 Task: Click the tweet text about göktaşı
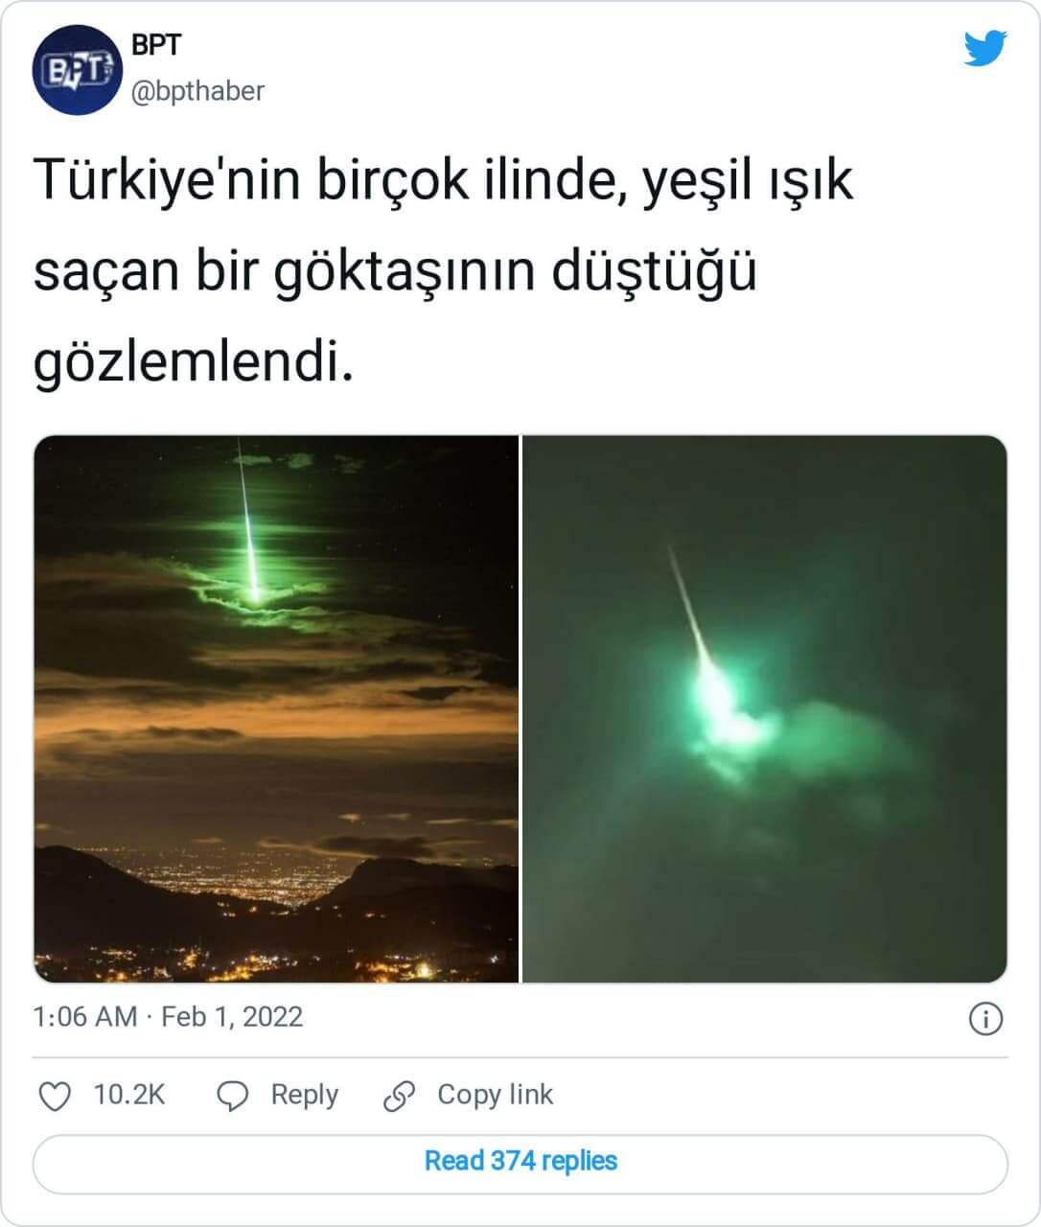[x=443, y=271]
